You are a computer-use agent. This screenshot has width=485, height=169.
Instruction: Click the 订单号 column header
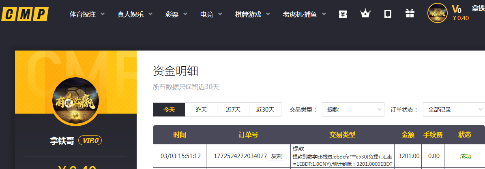pos(248,135)
